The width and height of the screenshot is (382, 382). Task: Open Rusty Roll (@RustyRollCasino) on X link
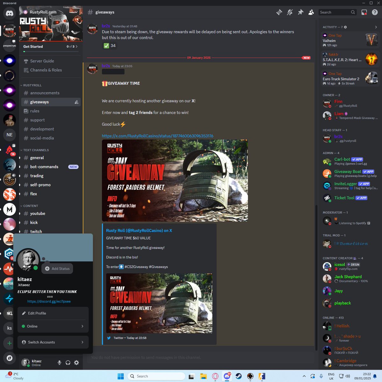pyautogui.click(x=139, y=231)
